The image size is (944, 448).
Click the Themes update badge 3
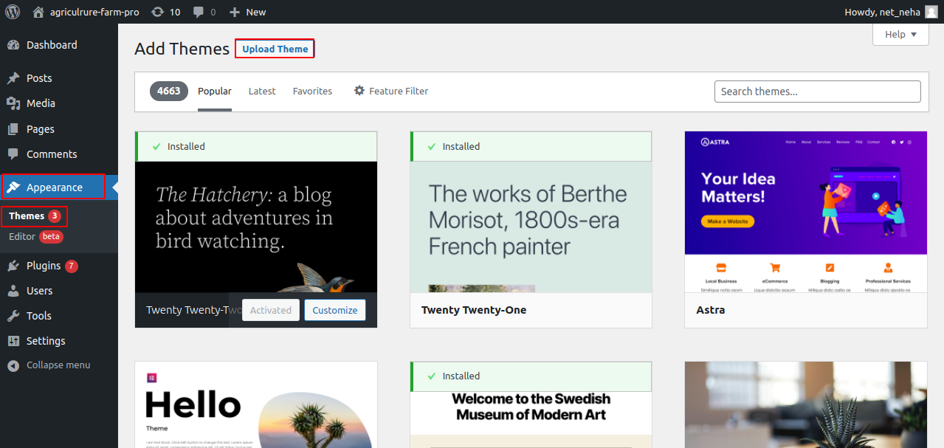click(55, 216)
